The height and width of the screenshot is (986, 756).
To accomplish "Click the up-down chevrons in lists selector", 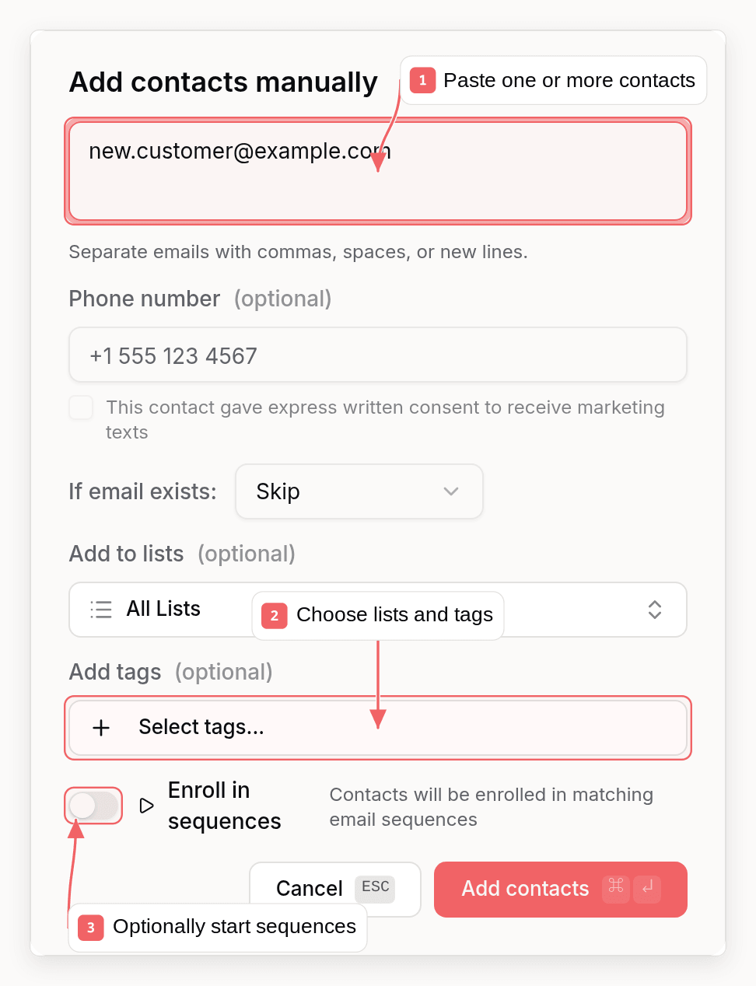I will [655, 610].
